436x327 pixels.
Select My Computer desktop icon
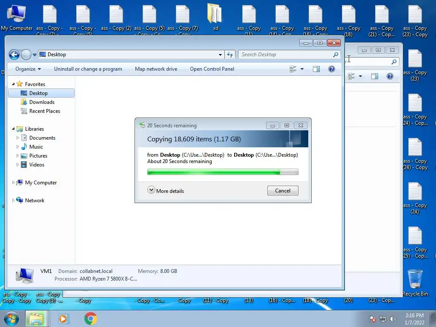point(17,17)
